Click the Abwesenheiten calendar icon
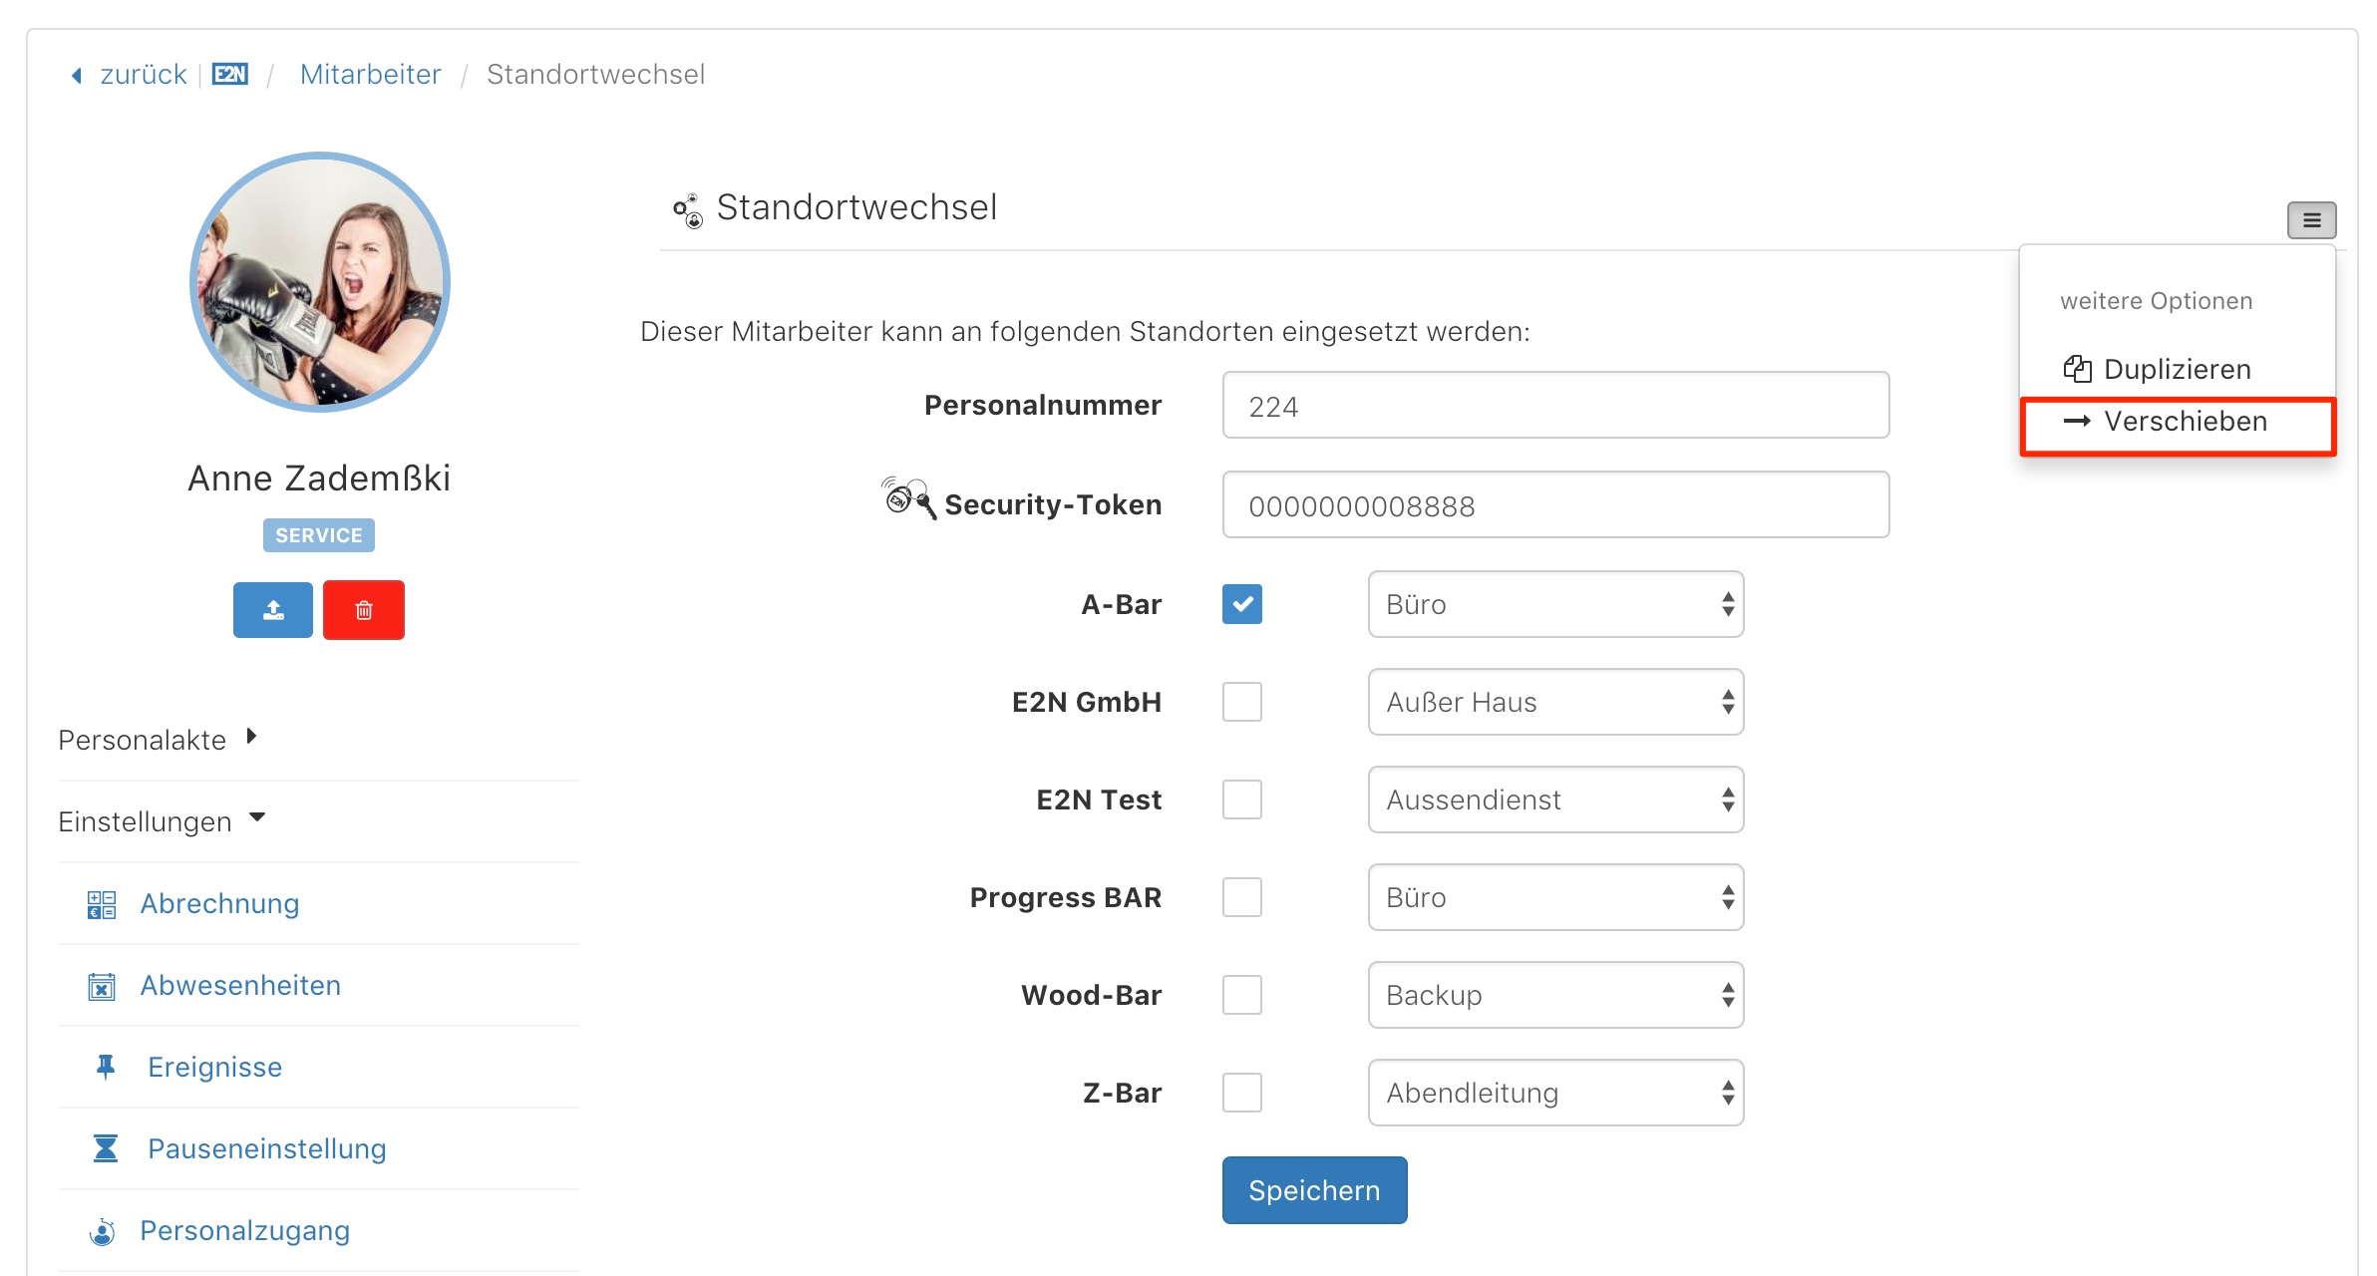 pos(102,986)
